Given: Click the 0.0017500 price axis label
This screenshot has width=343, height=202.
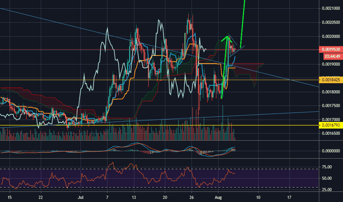Looking at the screenshot, I should point(331,106).
